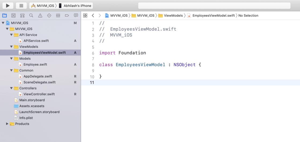Open APIService.swift in the navigator
This screenshot has width=300, height=142.
click(x=36, y=41)
